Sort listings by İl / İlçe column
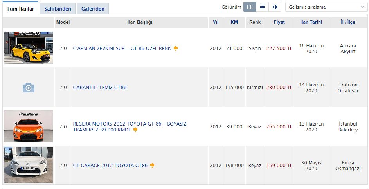This screenshot has width=369, height=189. pos(348,22)
